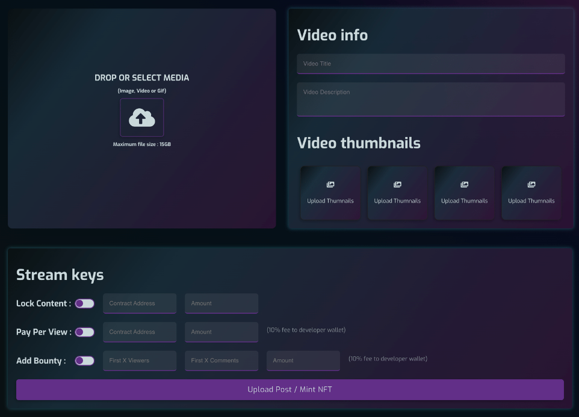Click the Lock Content Amount field
The image size is (579, 417).
coord(221,303)
